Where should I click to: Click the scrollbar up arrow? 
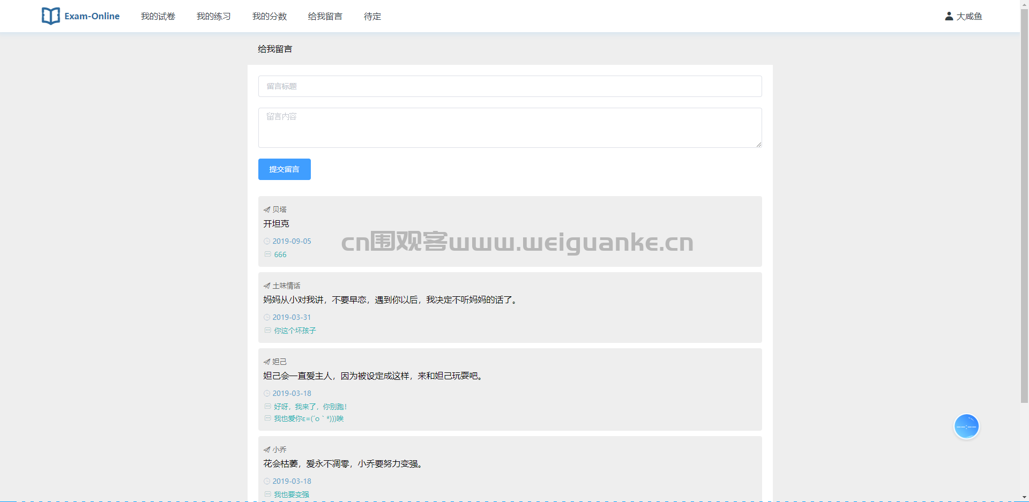click(1024, 4)
